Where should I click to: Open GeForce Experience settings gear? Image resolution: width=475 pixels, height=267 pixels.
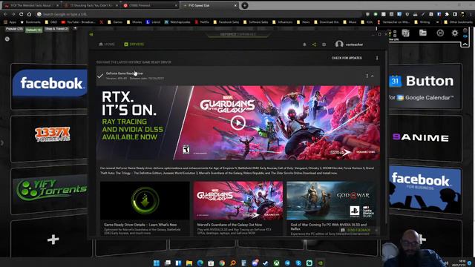click(324, 44)
